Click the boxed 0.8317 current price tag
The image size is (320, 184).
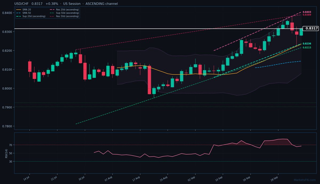[311, 28]
